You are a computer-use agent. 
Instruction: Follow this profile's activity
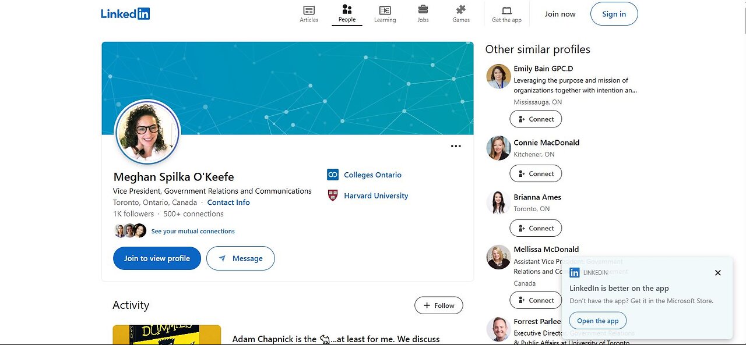439,305
